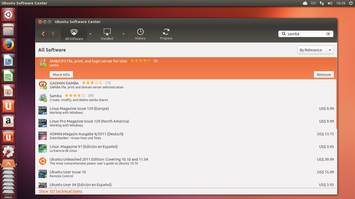Open the session gear menu

(x=351, y=3)
